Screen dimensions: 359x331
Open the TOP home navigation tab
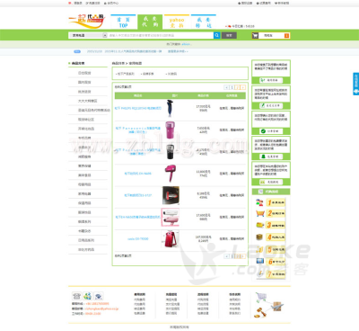click(123, 22)
